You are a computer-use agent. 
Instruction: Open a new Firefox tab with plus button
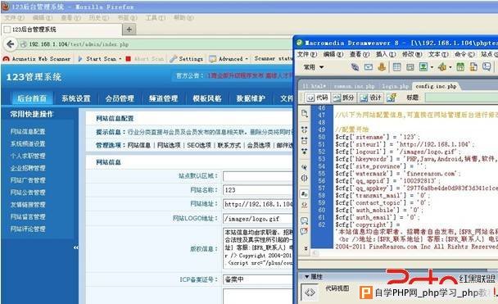point(129,29)
